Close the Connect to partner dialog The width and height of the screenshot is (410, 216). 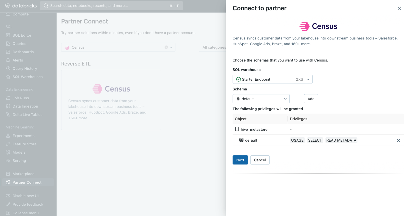pyautogui.click(x=399, y=8)
